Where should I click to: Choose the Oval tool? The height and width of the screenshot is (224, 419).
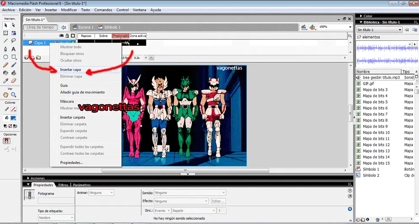point(5,57)
